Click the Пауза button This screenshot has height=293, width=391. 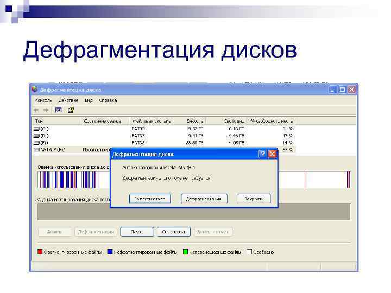pos(137,232)
